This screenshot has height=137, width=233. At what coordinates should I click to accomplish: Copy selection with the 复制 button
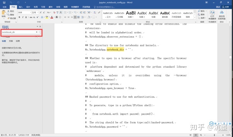click(11, 15)
